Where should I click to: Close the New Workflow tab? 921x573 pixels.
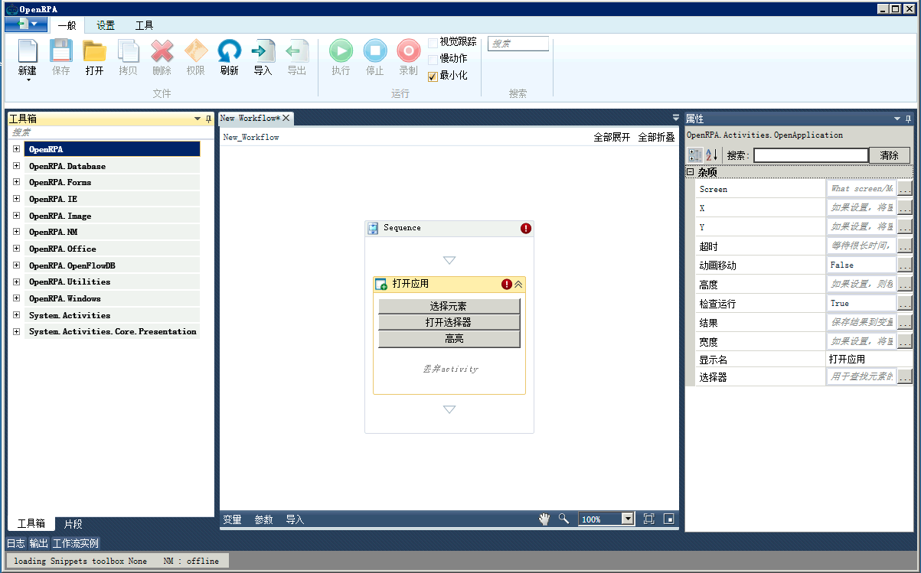(286, 118)
